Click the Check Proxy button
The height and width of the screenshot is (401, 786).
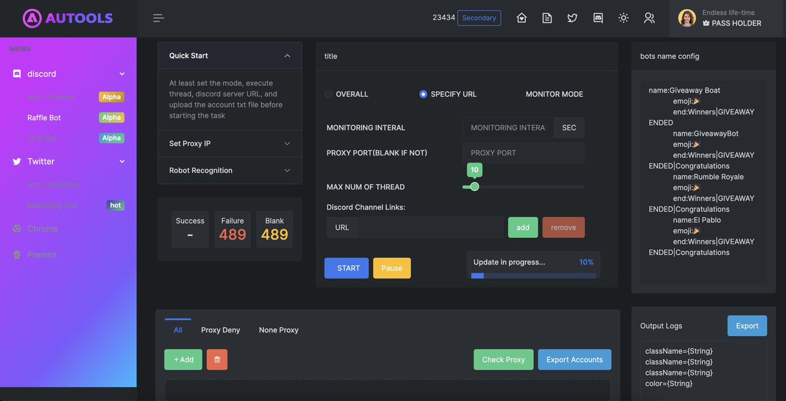coord(504,360)
